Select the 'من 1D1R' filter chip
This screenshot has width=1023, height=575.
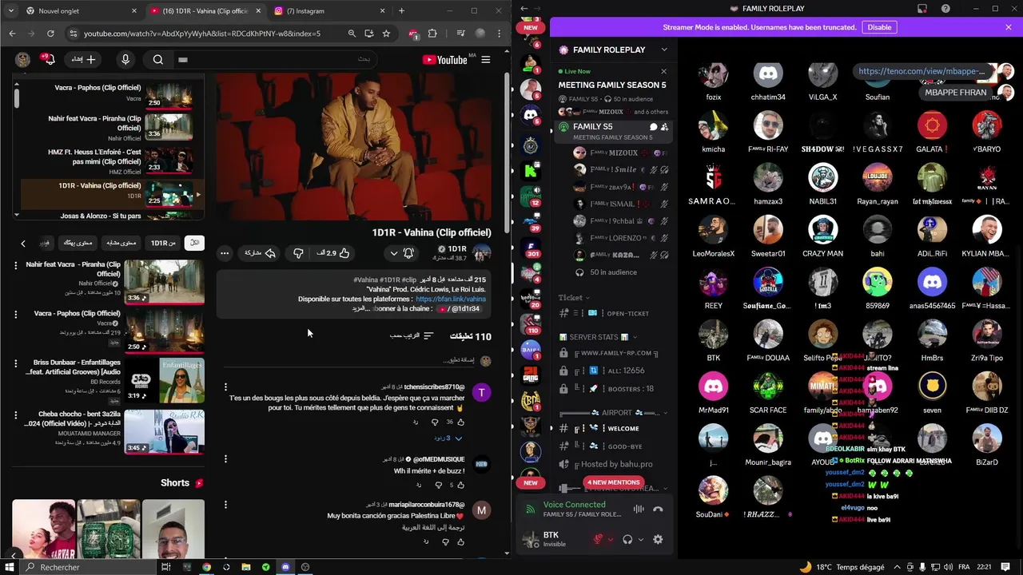coord(164,243)
